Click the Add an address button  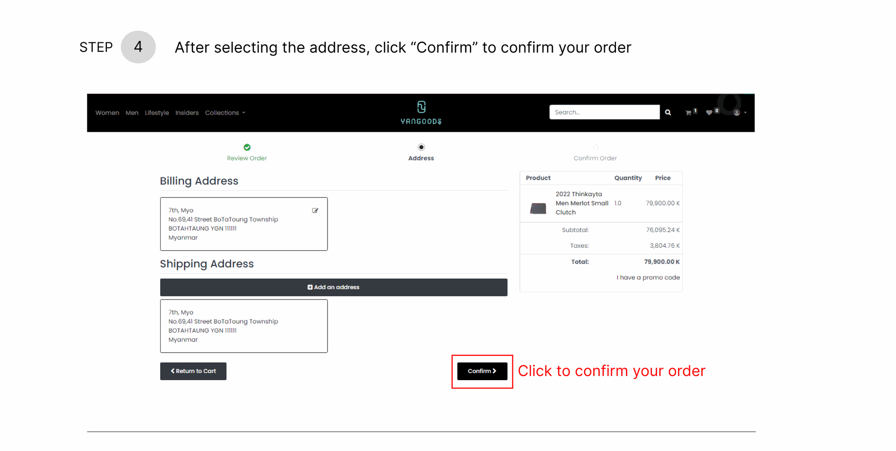pos(333,287)
